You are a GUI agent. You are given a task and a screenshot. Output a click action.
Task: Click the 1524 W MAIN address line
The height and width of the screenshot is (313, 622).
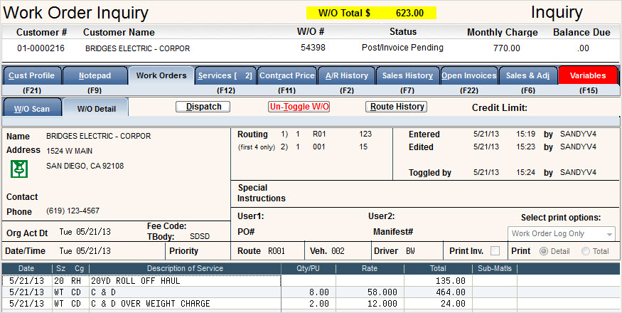click(x=70, y=151)
